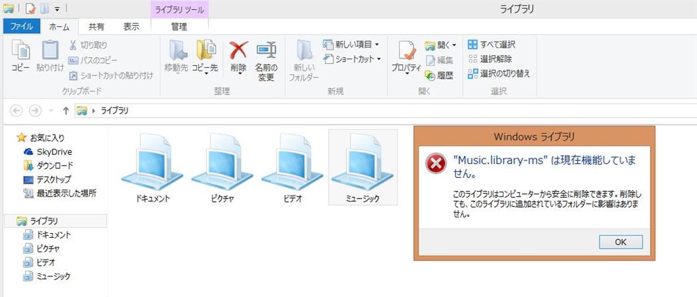Click すべて選択 (Select all)
Screen dimensions: 697x297
(x=491, y=44)
